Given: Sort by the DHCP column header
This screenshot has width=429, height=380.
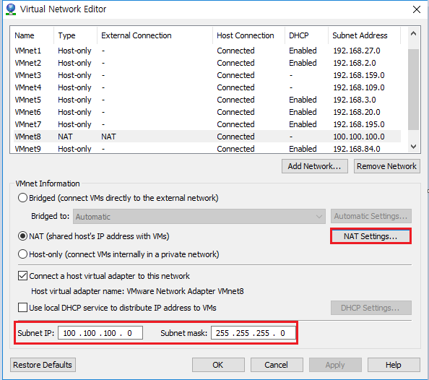Looking at the screenshot, I should (x=306, y=35).
